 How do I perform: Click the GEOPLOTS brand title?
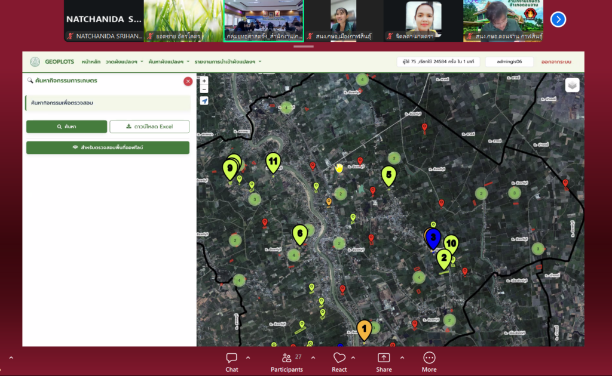[x=59, y=61]
